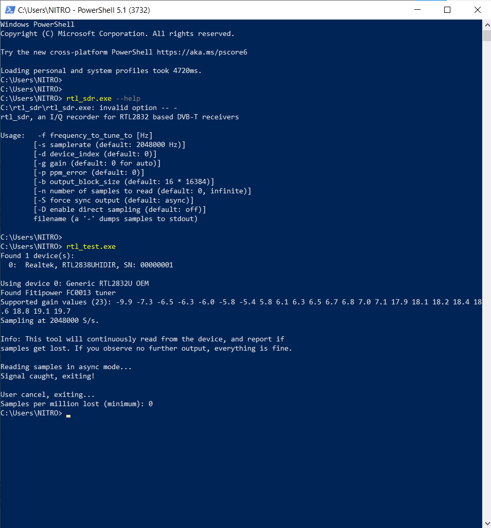
Task: Click the Sampling at 2048000 S/s. line
Action: (49, 321)
